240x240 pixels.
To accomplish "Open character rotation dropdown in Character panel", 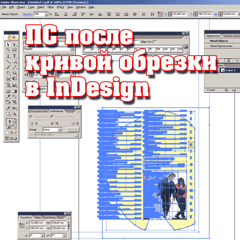I will [x=71, y=75].
